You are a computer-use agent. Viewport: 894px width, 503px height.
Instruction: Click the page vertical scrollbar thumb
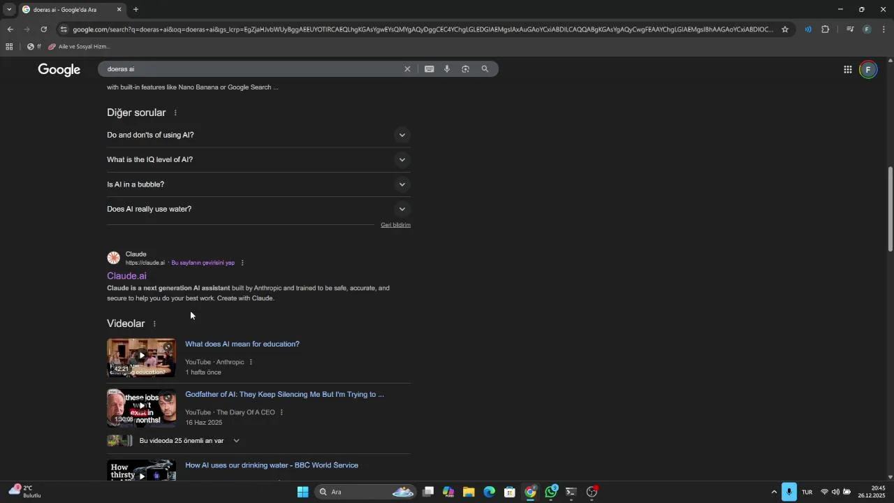pos(890,210)
